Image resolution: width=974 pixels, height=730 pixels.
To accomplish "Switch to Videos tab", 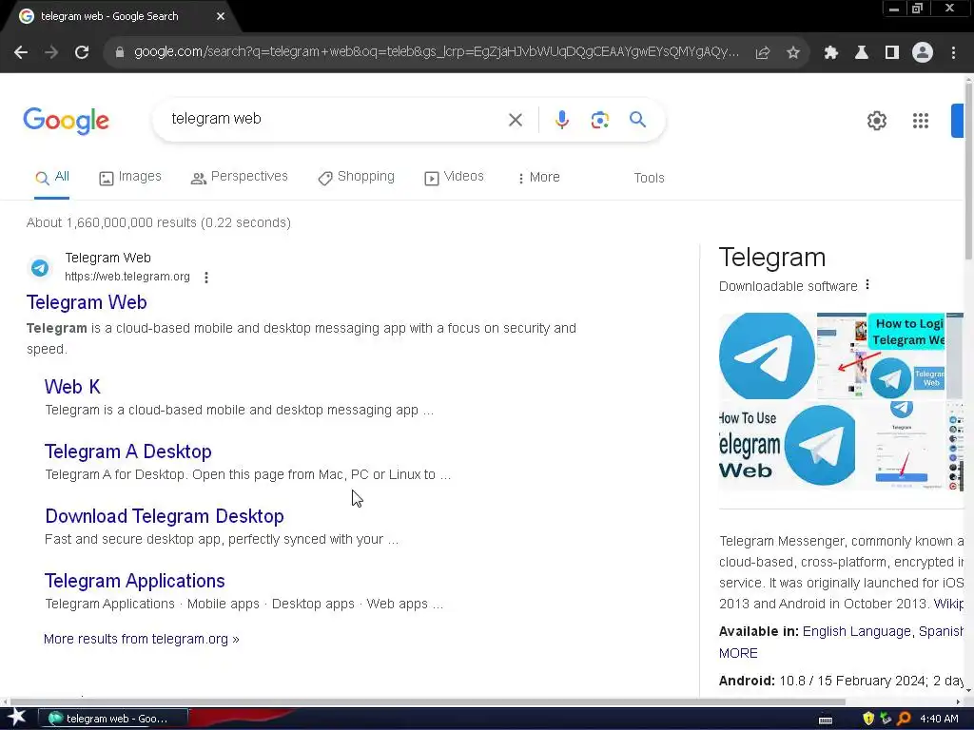I will pyautogui.click(x=454, y=177).
